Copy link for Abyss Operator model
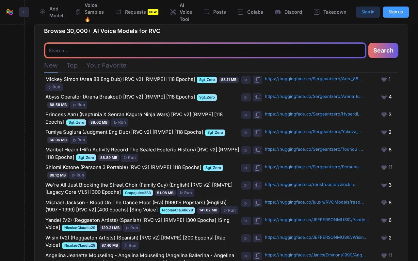Viewport: 418px width, 261px height. [x=258, y=98]
